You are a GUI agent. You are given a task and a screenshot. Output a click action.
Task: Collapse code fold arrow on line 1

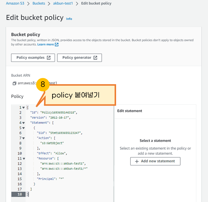pos(24,108)
